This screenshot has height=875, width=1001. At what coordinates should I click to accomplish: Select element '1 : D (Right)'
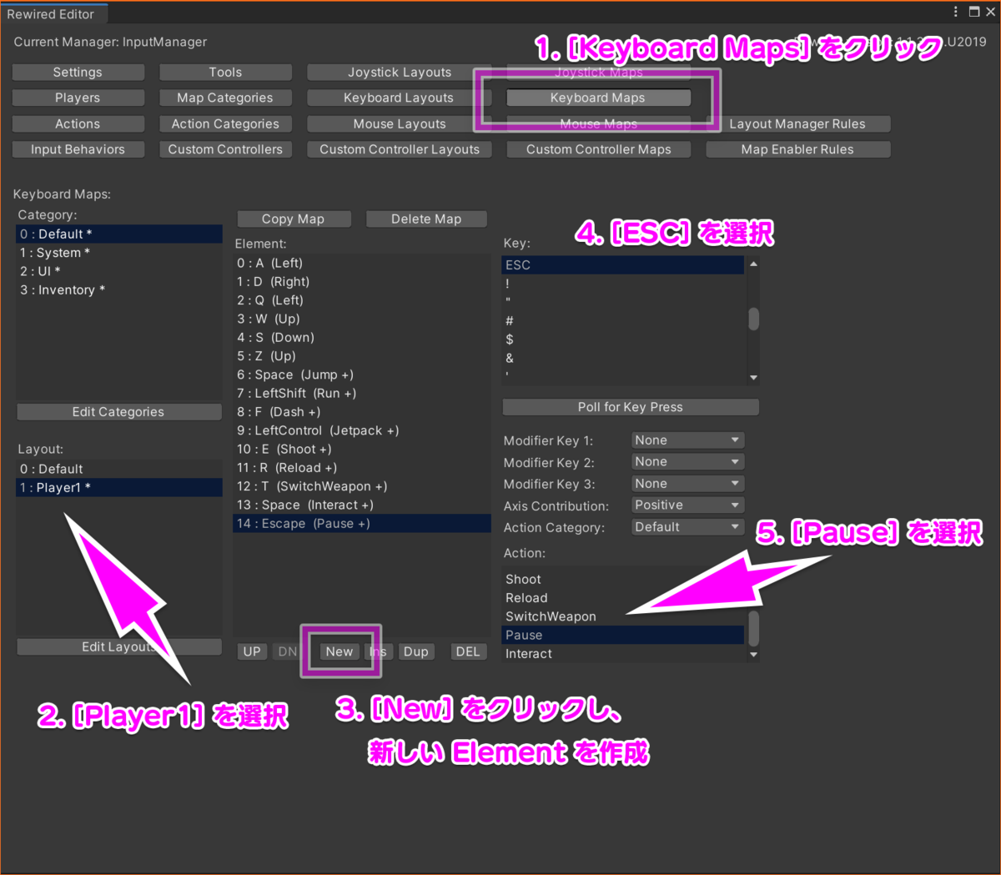click(x=362, y=282)
